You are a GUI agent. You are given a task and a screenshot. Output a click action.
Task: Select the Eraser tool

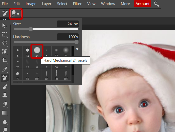click(5, 104)
